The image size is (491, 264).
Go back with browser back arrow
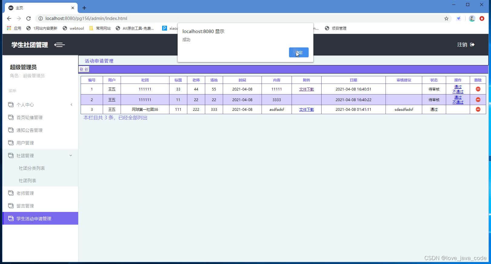(x=9, y=18)
